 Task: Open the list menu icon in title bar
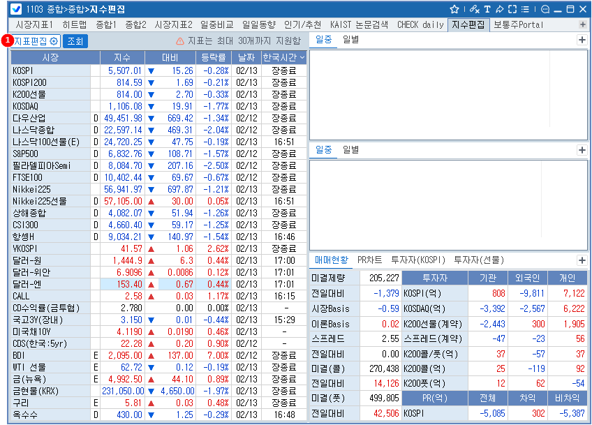(x=524, y=9)
